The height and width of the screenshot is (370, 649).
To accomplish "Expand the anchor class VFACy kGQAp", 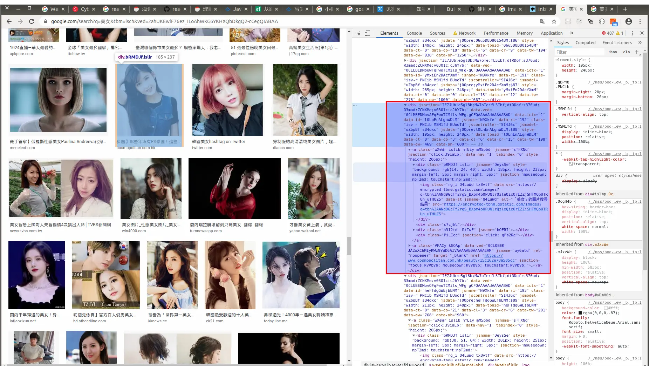I will [410, 245].
